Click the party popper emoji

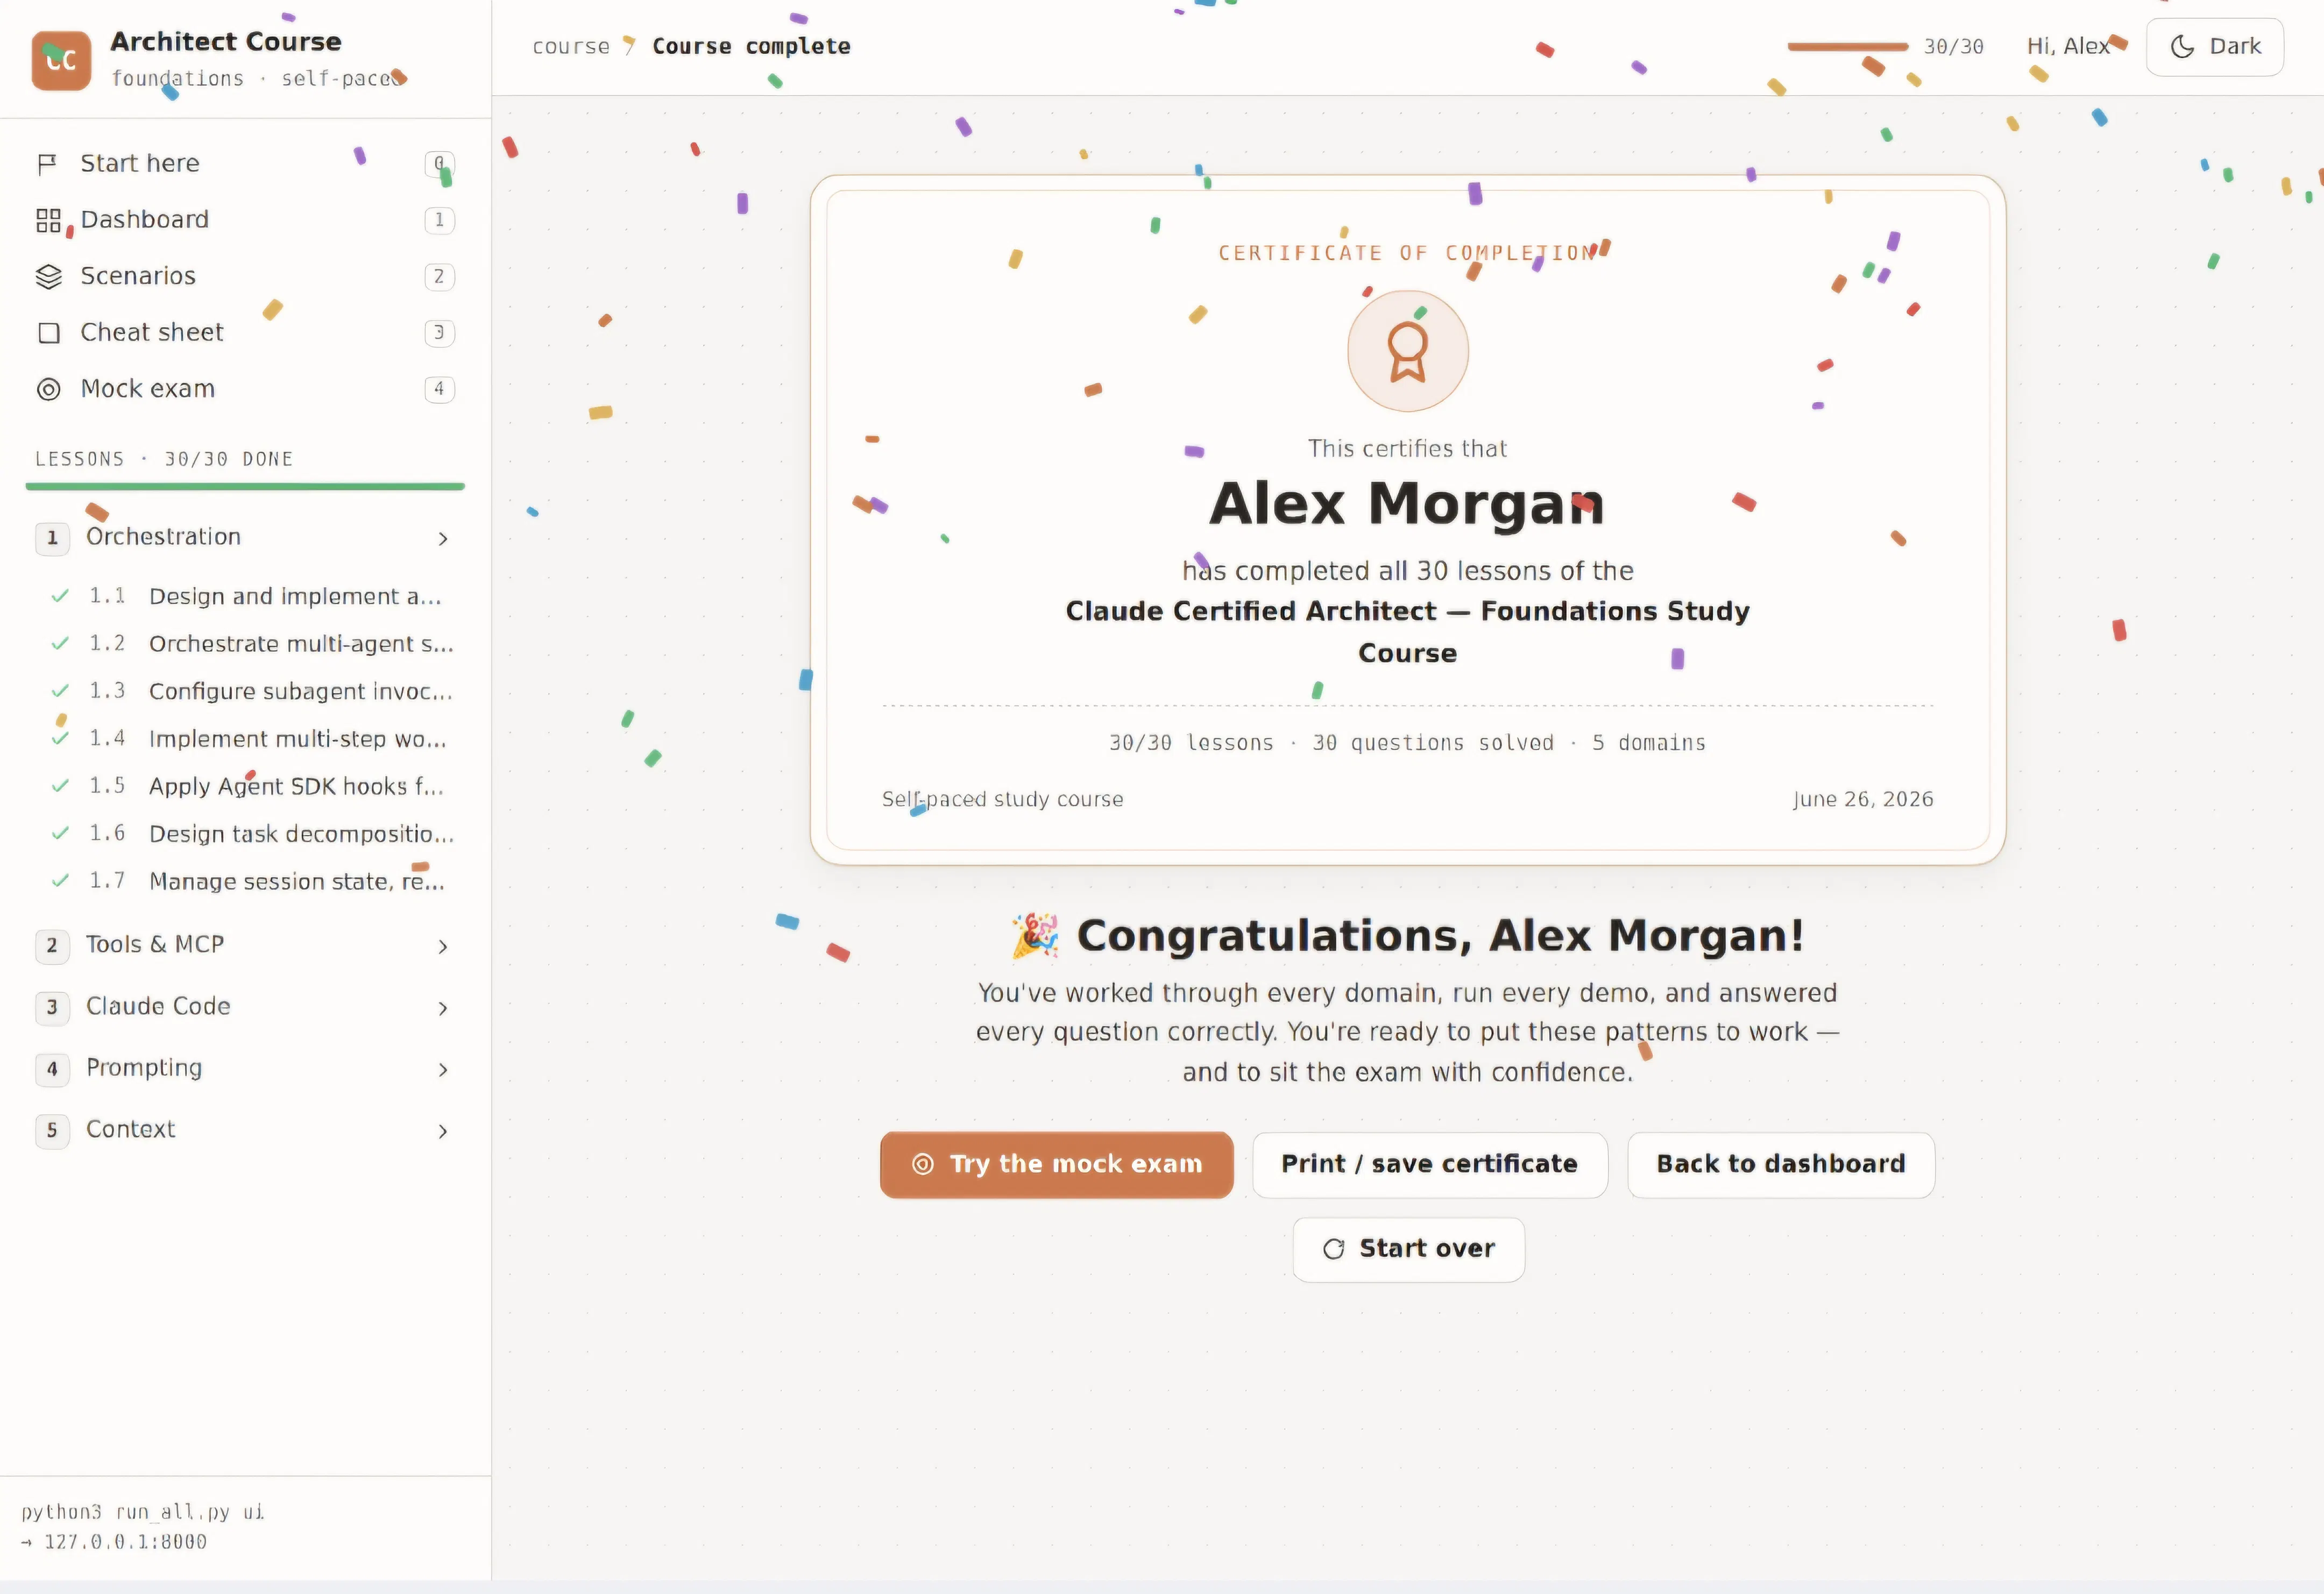point(1034,935)
